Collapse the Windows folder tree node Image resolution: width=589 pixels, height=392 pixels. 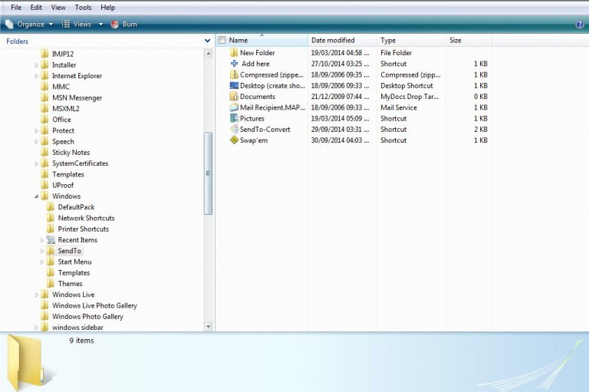[36, 196]
